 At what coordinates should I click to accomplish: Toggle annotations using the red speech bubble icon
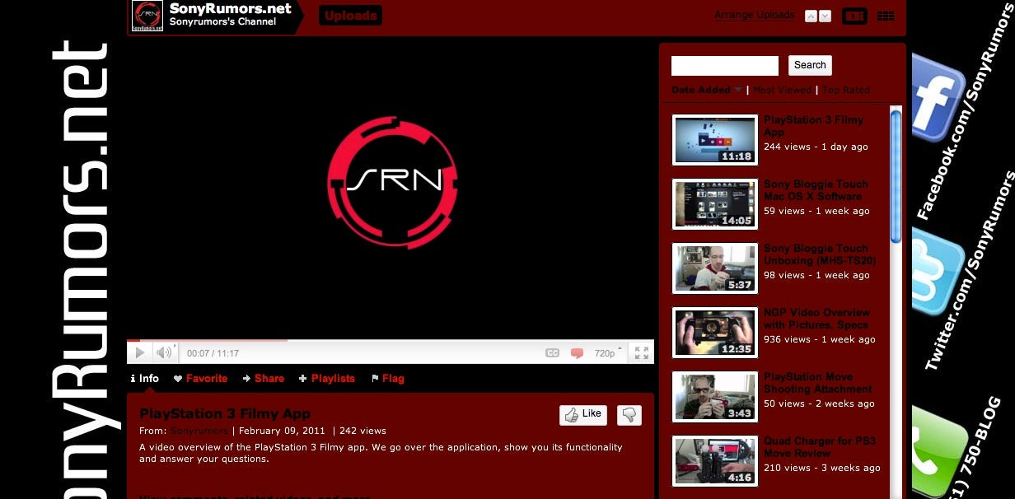tap(578, 353)
